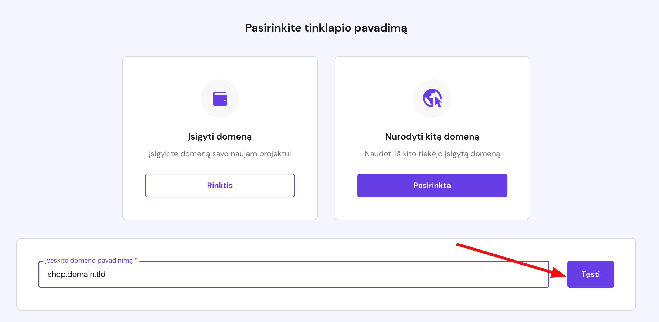Click the 'Įsigykite domeną savo naujam projektui' description

pyautogui.click(x=220, y=154)
